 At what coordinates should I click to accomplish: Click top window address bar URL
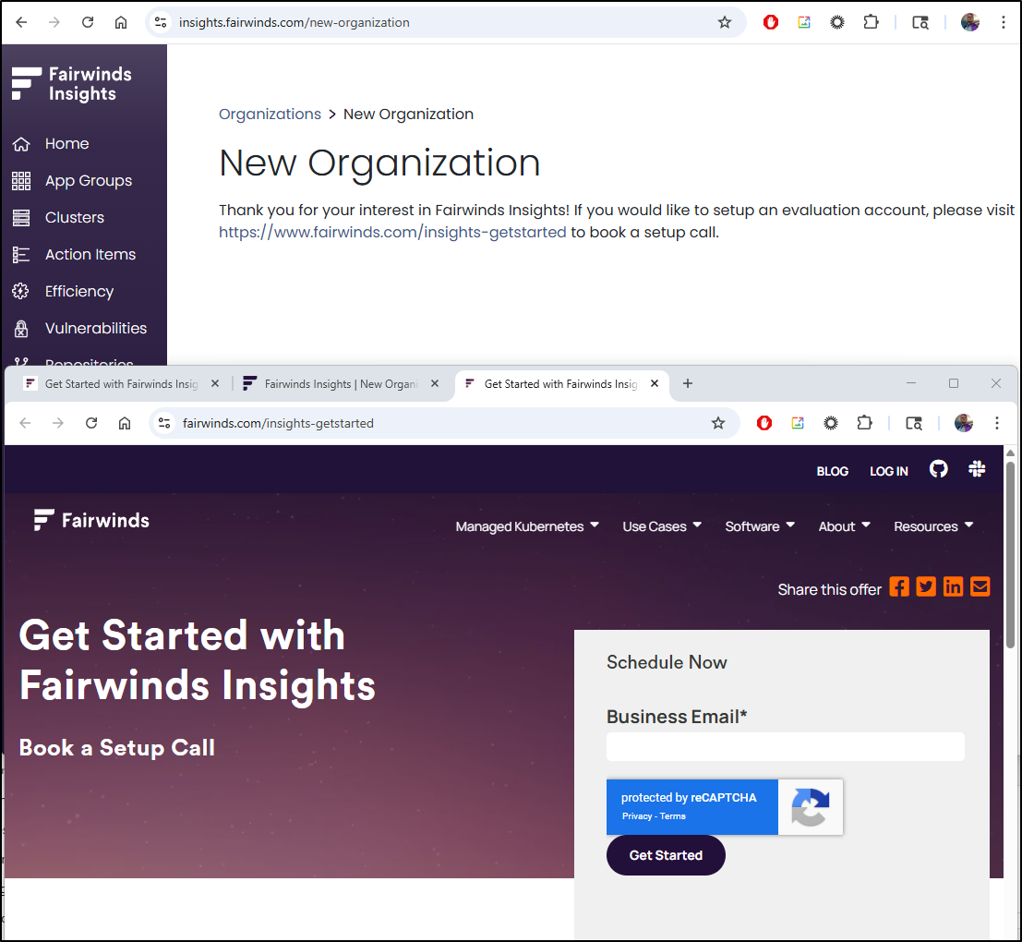coord(295,22)
